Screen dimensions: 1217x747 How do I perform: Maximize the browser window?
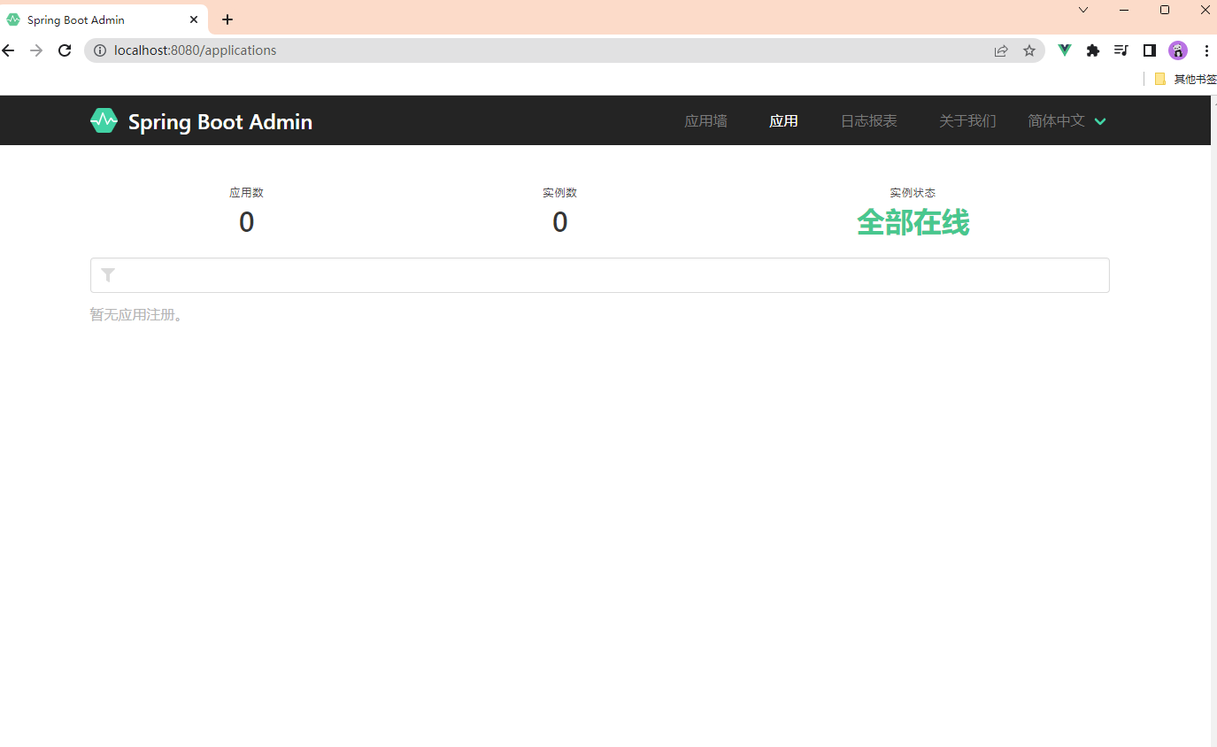point(1165,10)
